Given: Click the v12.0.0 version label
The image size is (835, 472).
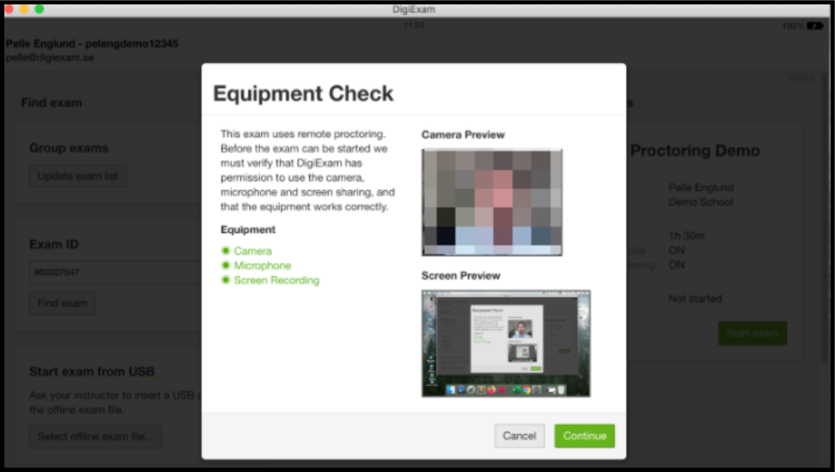Looking at the screenshot, I should click(x=802, y=78).
